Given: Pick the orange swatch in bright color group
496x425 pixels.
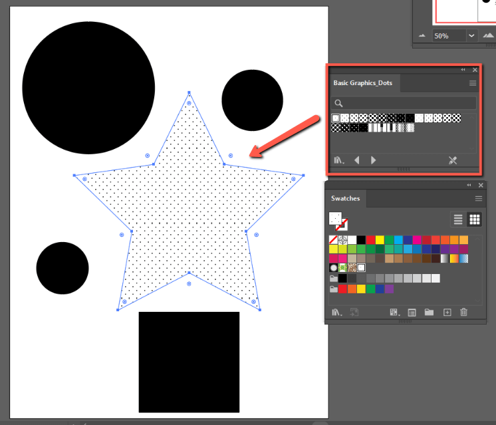Looking at the screenshot, I should coord(352,289).
